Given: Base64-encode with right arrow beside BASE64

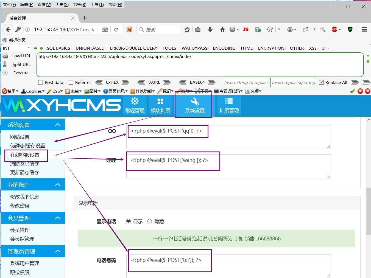Looking at the screenshot, I should pyautogui.click(x=212, y=82).
